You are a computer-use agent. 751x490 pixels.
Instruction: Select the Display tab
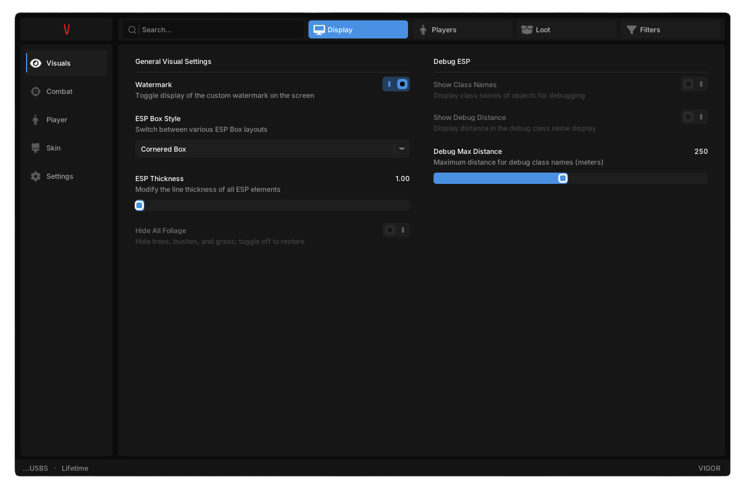click(358, 30)
